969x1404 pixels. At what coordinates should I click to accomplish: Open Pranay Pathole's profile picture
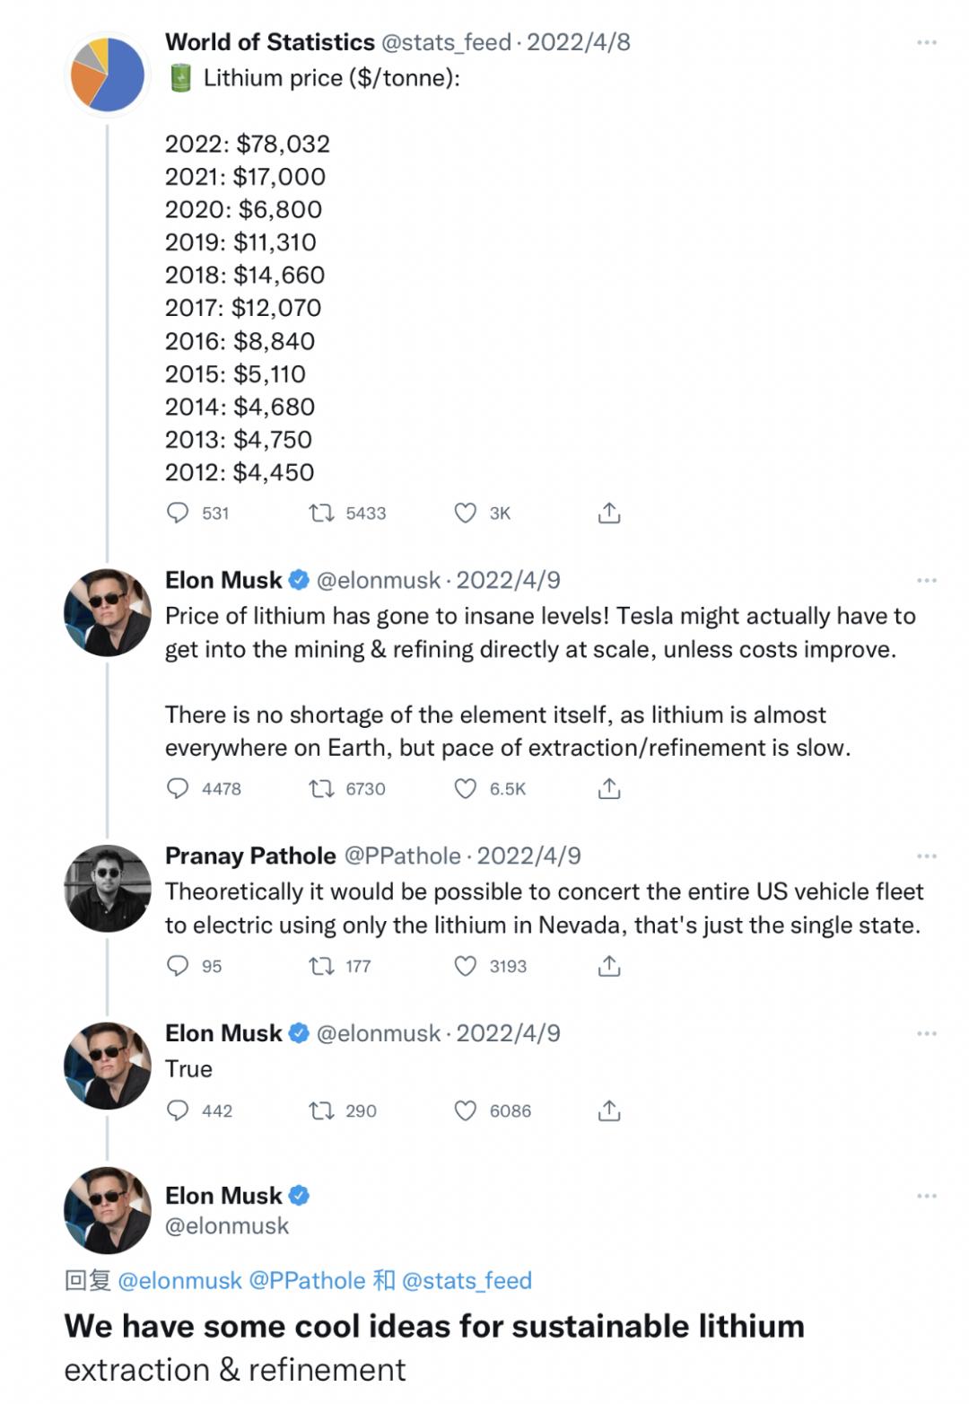(108, 888)
